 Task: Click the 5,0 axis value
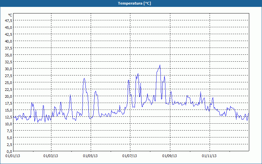tap(9, 138)
